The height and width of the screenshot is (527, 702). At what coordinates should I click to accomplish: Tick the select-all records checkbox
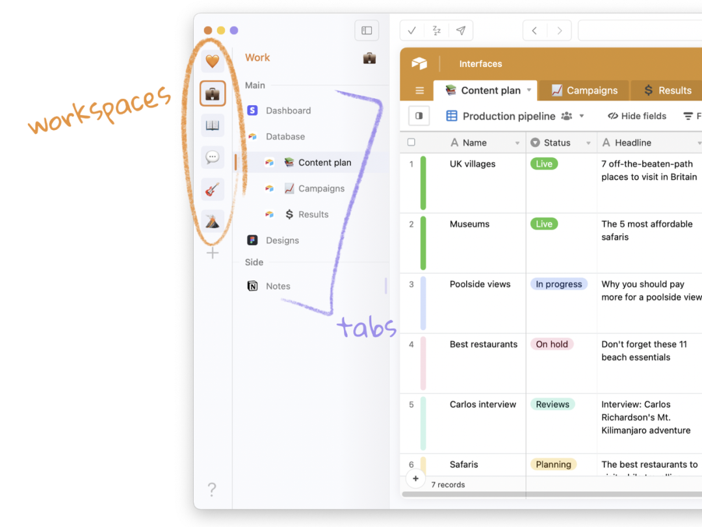click(x=411, y=142)
